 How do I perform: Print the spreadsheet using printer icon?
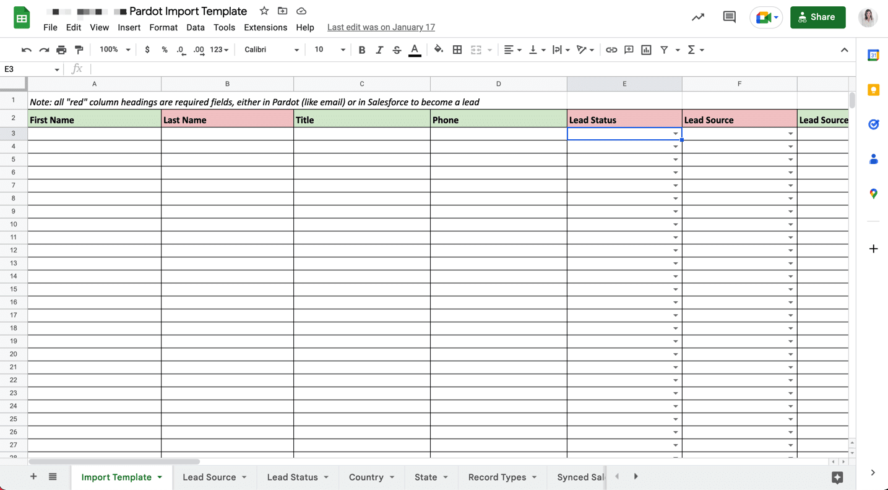click(x=61, y=49)
